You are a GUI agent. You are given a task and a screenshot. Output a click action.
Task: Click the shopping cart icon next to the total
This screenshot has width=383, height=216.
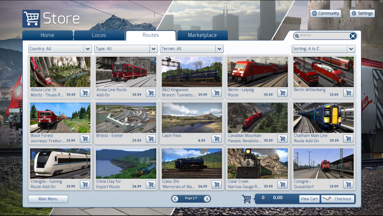click(246, 198)
